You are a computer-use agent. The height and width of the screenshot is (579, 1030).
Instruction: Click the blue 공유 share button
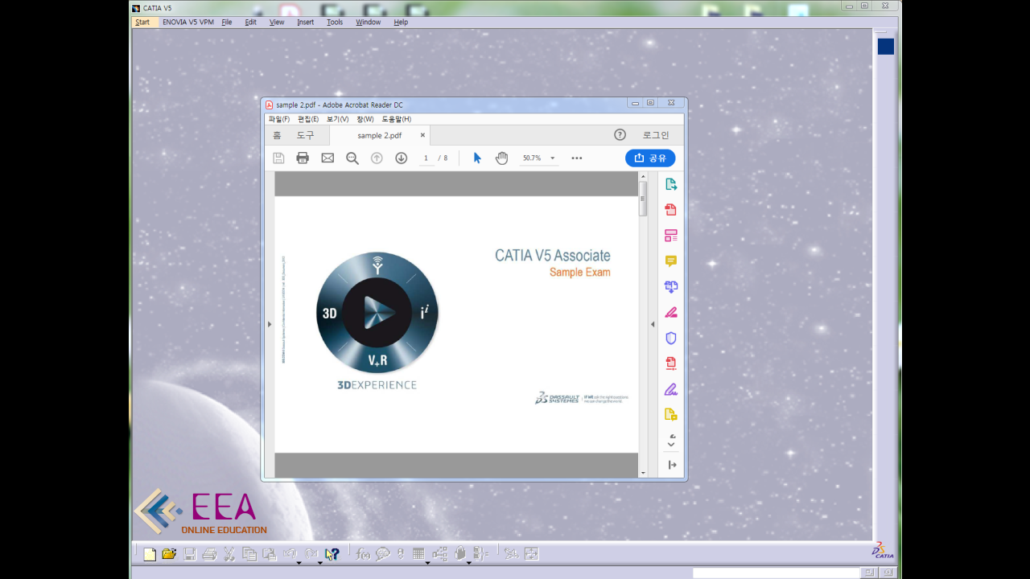coord(650,158)
